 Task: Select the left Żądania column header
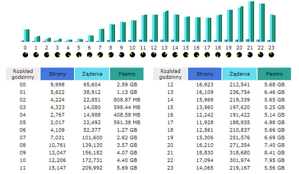coord(92,74)
